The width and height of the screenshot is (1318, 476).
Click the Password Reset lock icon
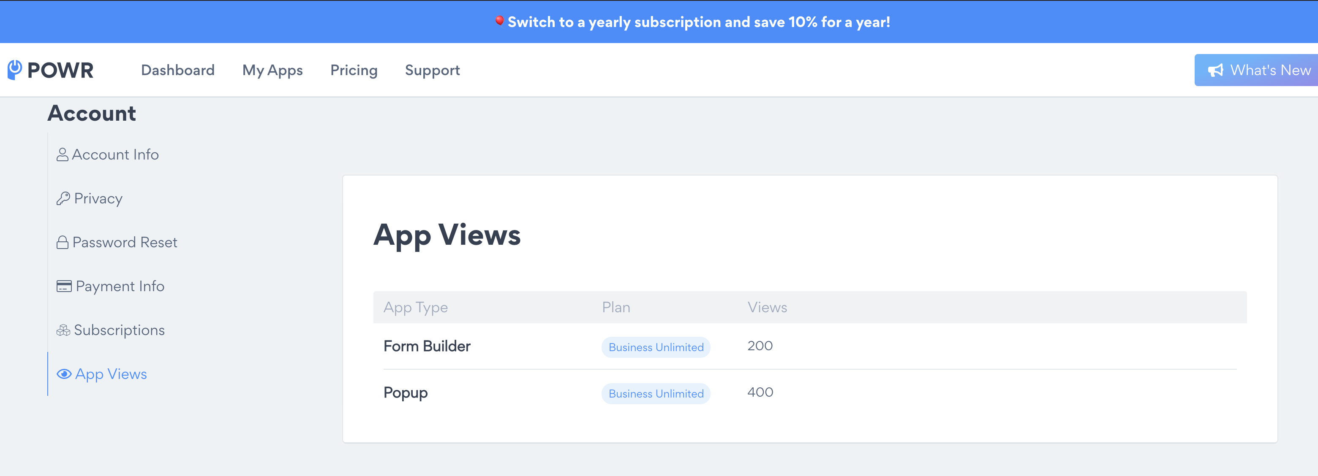click(63, 242)
